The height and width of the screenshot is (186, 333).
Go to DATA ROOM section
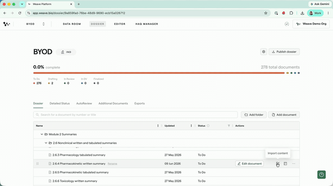[72, 24]
